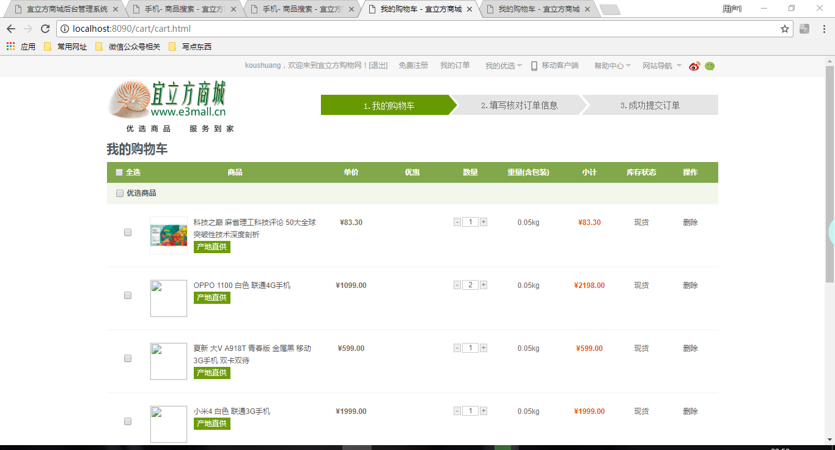The height and width of the screenshot is (450, 835).
Task: Delete the 科技之巅 item
Action: click(690, 223)
